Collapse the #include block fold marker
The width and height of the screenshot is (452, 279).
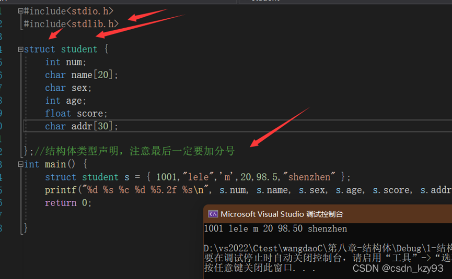pos(20,11)
